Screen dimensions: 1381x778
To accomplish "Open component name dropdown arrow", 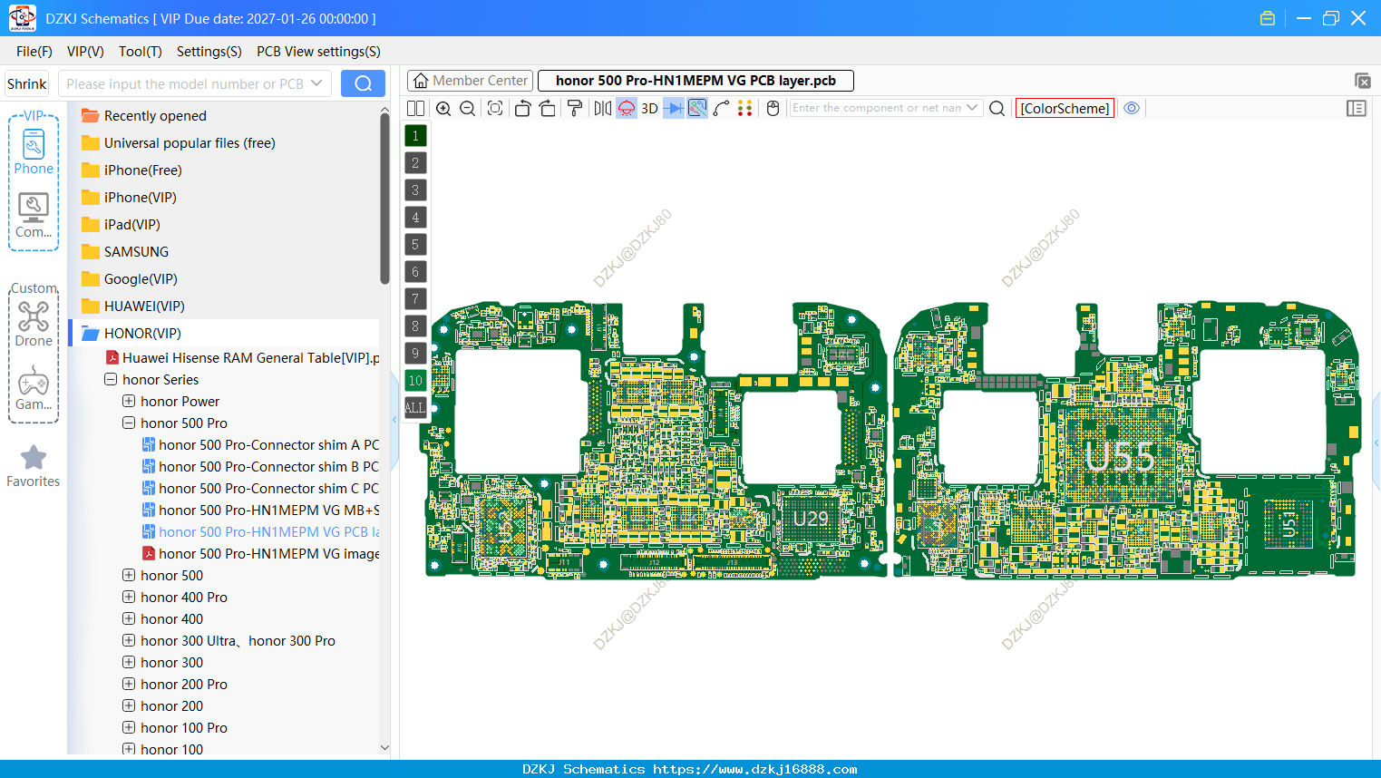I will pos(973,108).
